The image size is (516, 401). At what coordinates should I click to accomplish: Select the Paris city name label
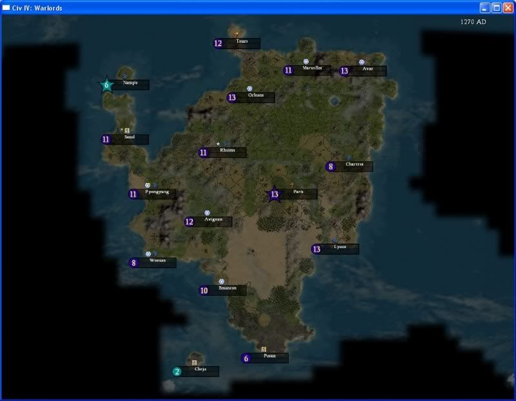coord(298,192)
